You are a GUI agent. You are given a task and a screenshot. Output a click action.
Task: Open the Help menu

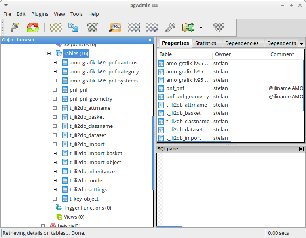pyautogui.click(x=93, y=14)
